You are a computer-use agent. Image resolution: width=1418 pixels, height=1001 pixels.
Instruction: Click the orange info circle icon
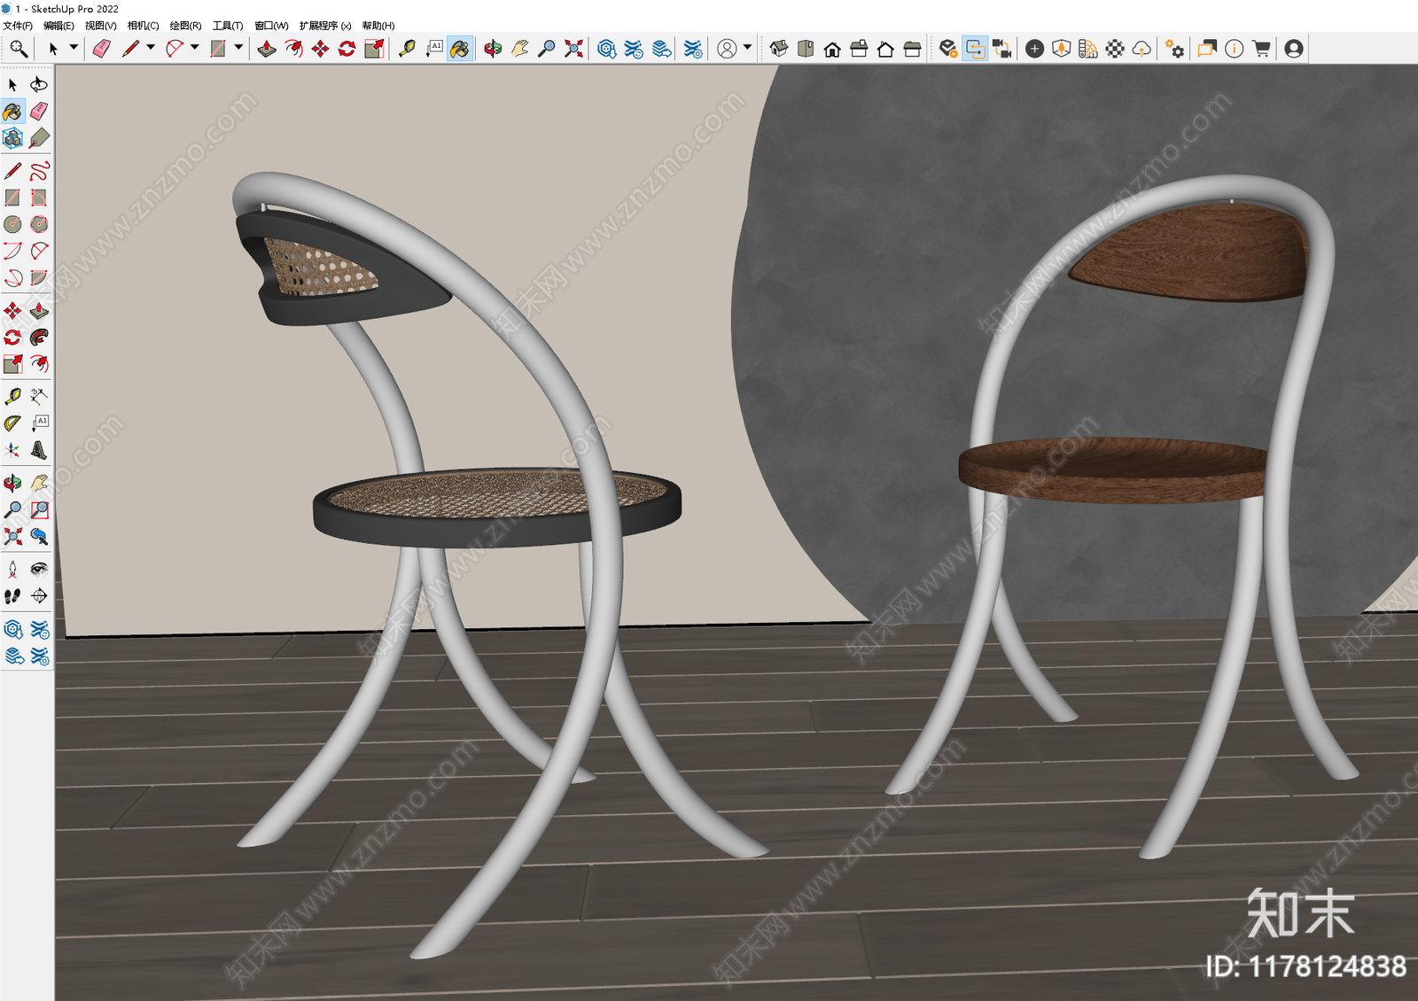(1234, 49)
